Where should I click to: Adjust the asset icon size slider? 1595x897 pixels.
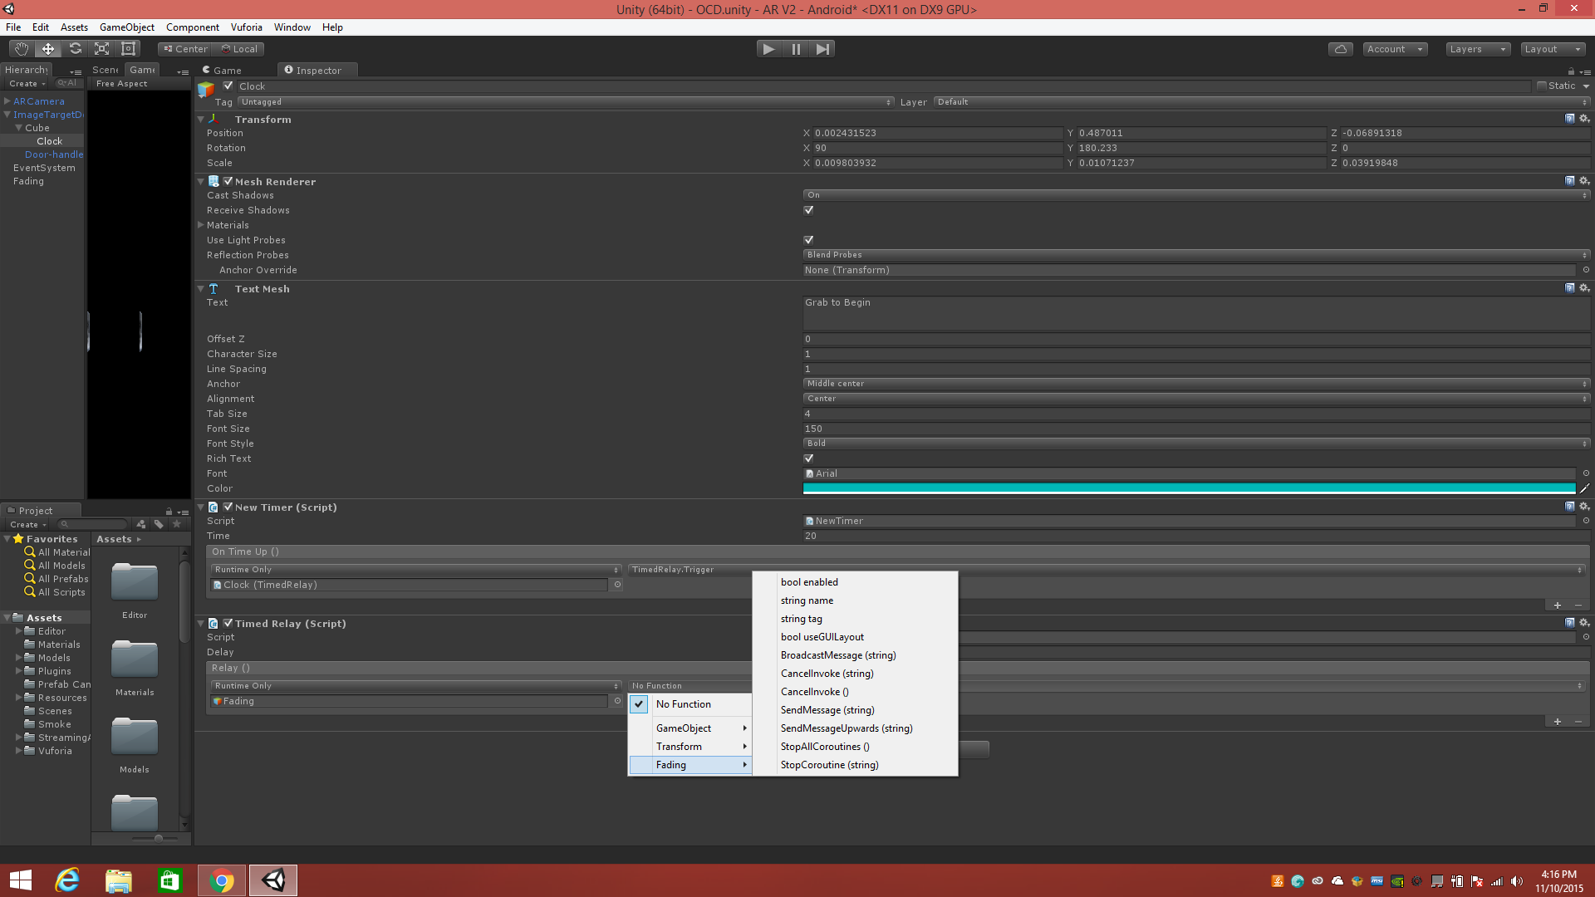pyautogui.click(x=159, y=839)
